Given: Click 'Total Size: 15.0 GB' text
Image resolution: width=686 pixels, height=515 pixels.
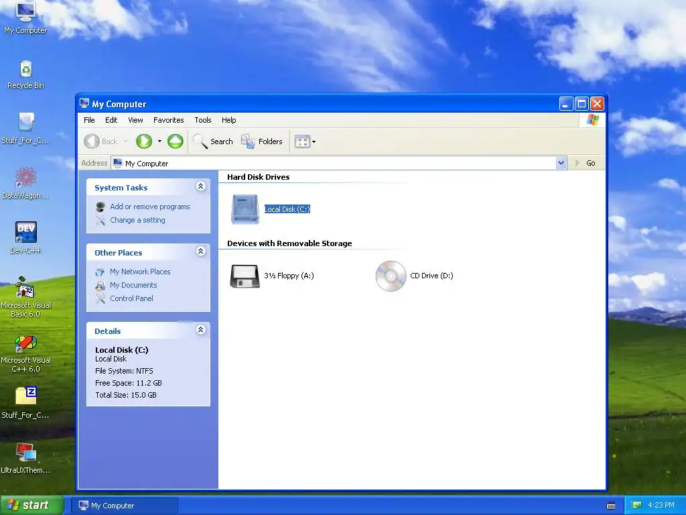Looking at the screenshot, I should 125,395.
